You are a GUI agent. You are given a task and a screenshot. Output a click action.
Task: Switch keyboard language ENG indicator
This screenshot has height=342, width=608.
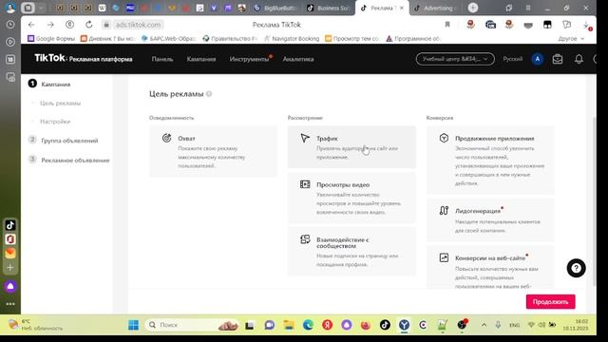[x=515, y=325]
